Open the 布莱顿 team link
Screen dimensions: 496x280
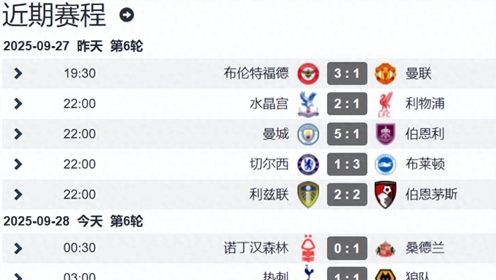[x=425, y=164]
